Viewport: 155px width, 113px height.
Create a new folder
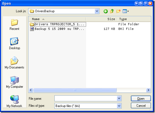click(118, 11)
